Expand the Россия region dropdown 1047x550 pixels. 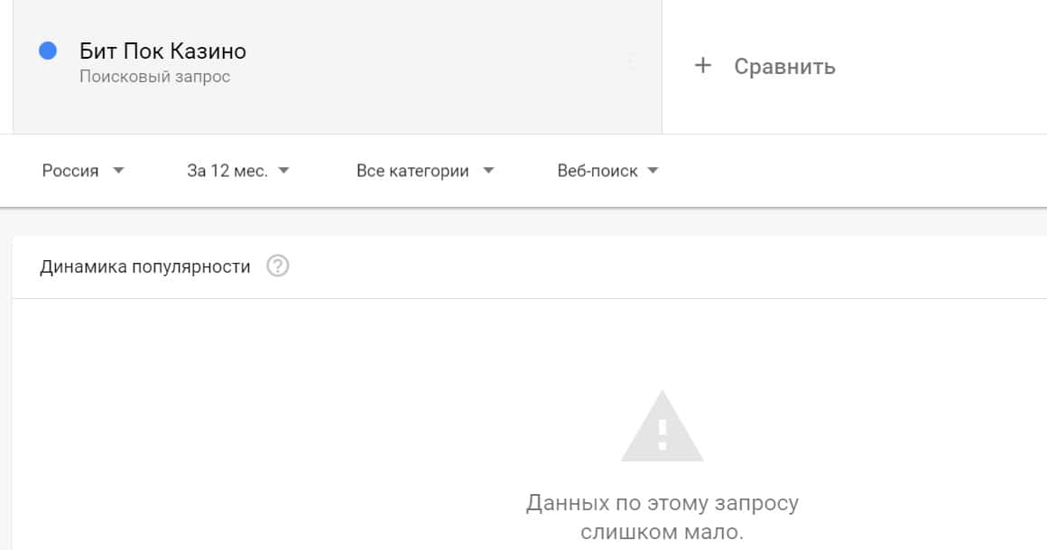click(x=70, y=171)
